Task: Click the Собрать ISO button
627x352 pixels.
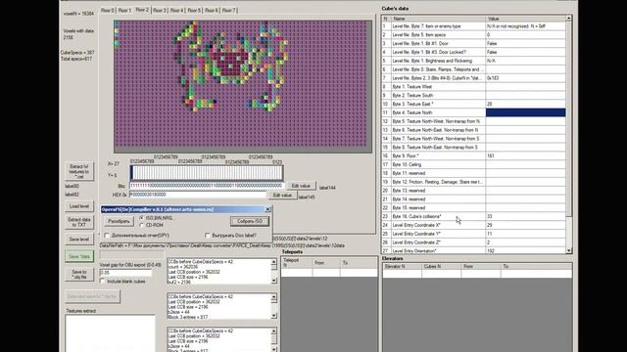Action: point(250,221)
